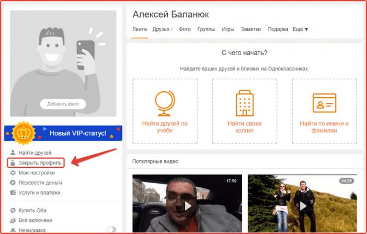
Task: Click Перевести деньги link
Action: pyautogui.click(x=40, y=183)
